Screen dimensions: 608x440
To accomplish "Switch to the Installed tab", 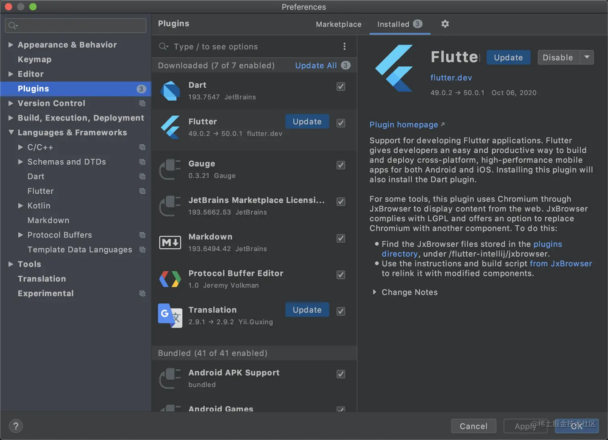I will click(x=400, y=24).
